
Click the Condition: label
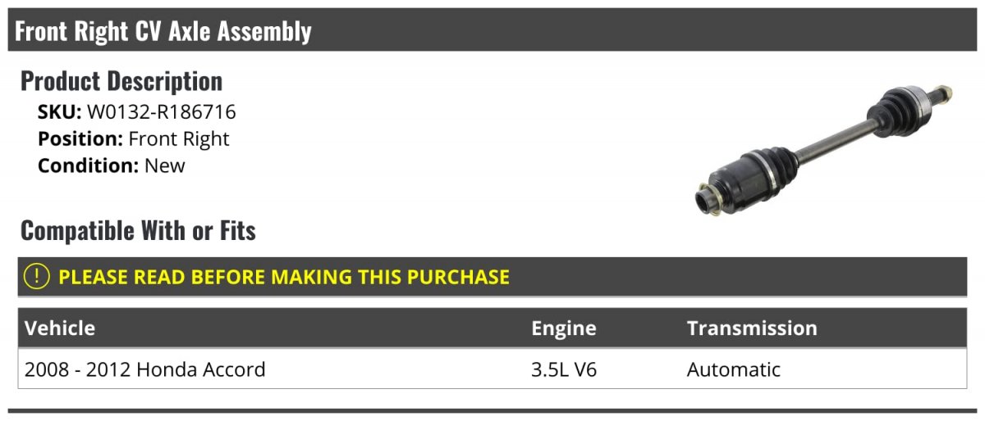click(88, 165)
